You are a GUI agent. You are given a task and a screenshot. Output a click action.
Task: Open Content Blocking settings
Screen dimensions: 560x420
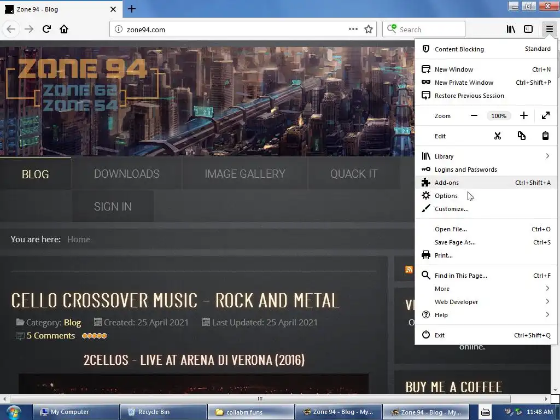coord(486,49)
